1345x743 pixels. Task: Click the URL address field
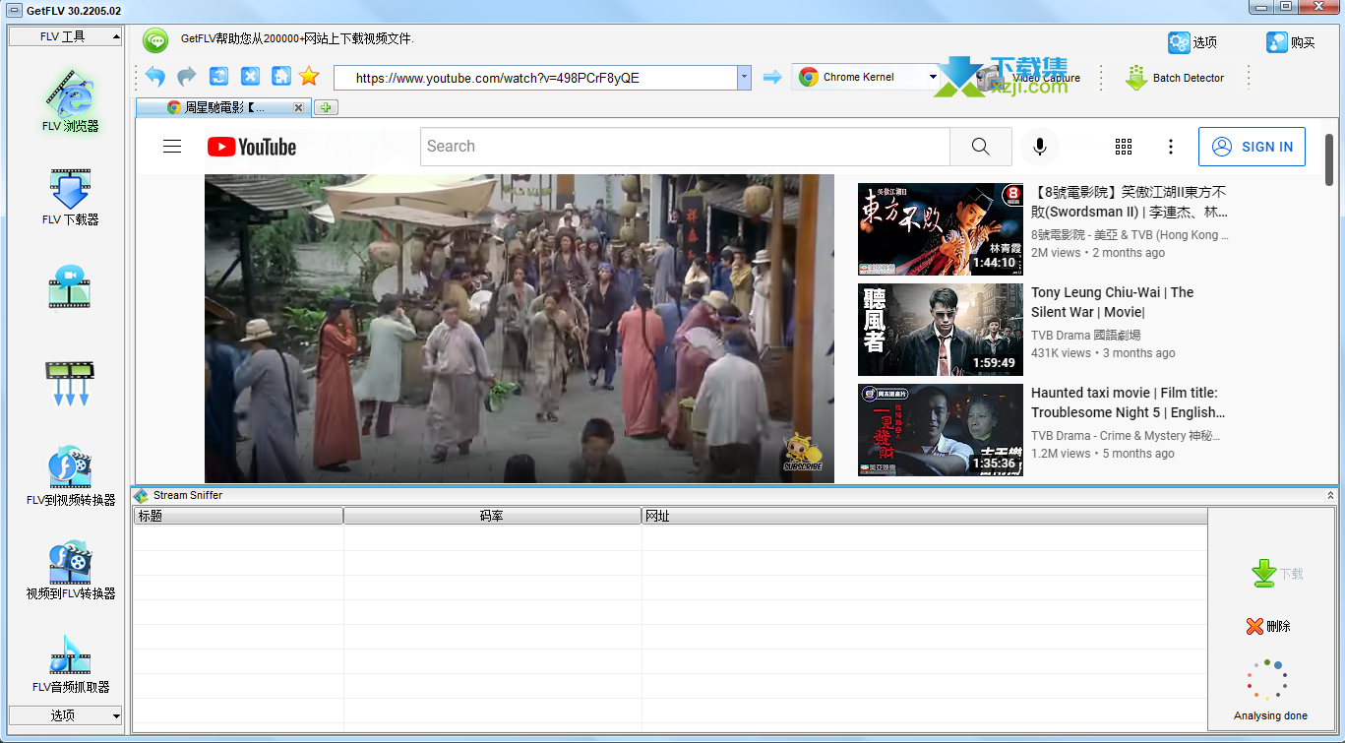coord(535,78)
